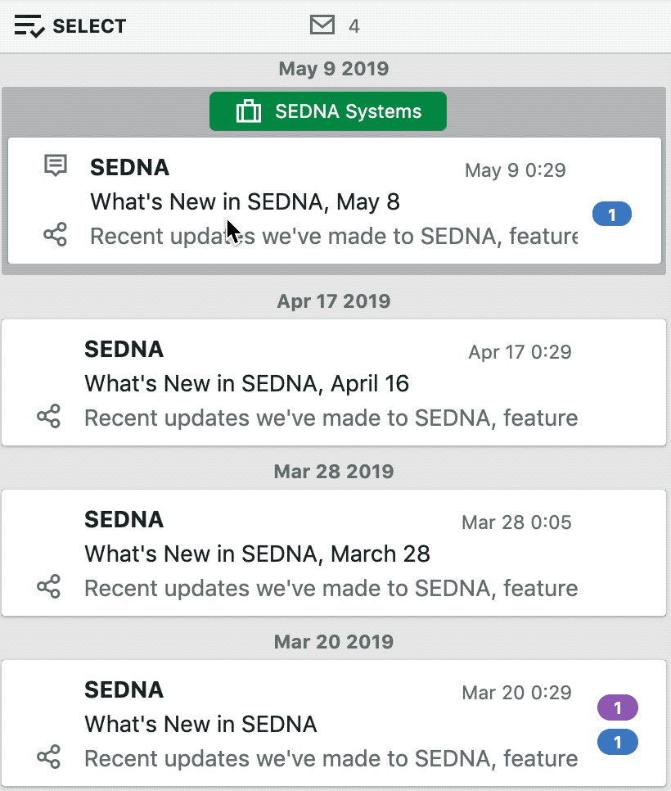Click the comment icon on May 9 message
This screenshot has width=671, height=791.
tap(56, 165)
